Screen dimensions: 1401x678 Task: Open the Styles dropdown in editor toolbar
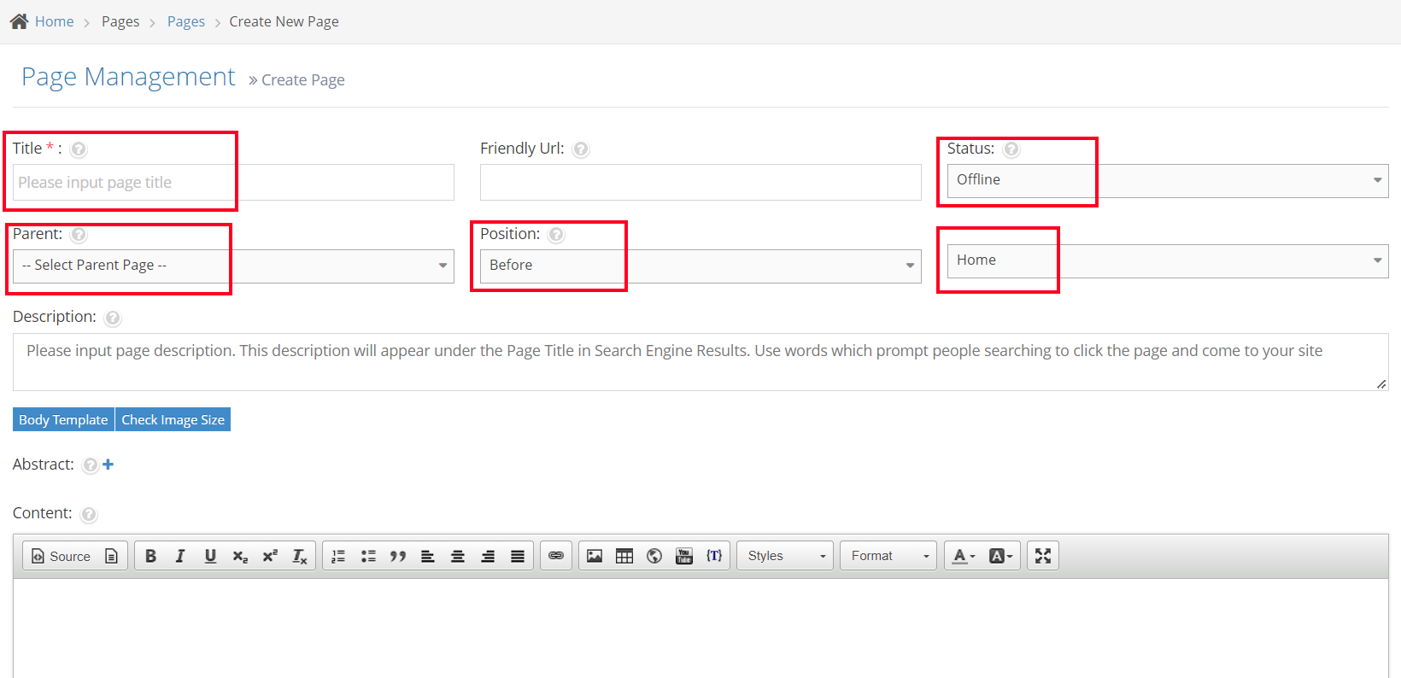785,556
